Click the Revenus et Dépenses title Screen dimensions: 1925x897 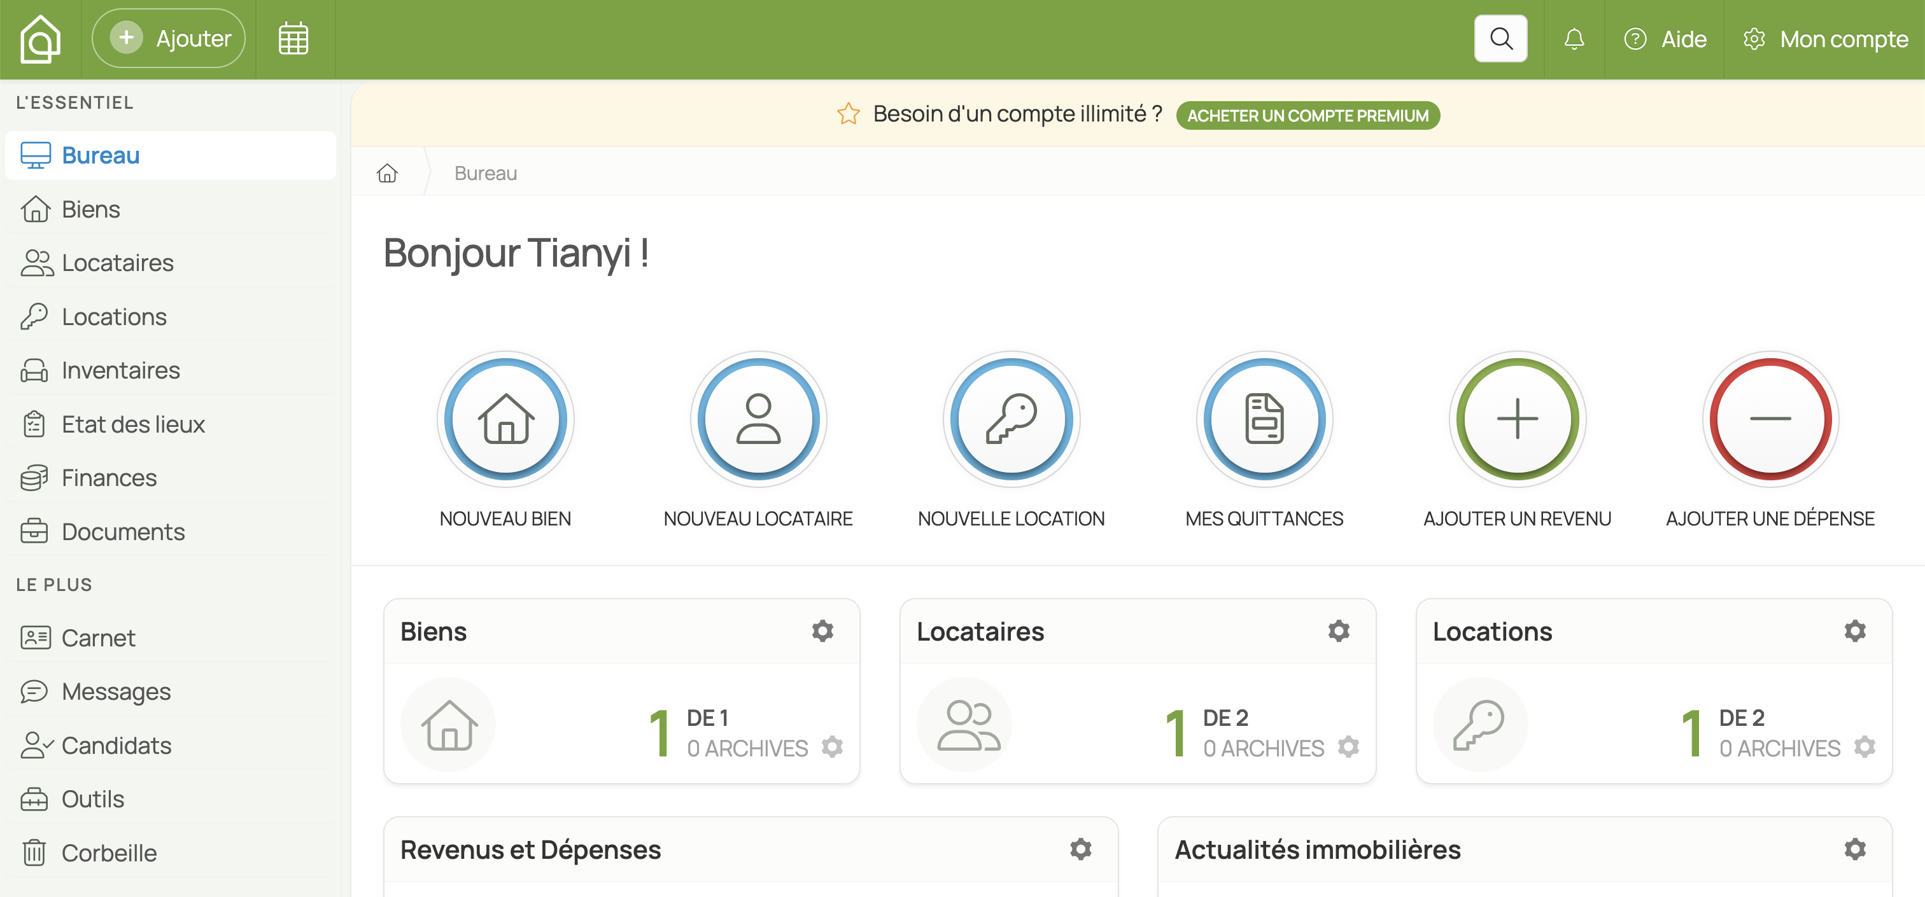530,850
